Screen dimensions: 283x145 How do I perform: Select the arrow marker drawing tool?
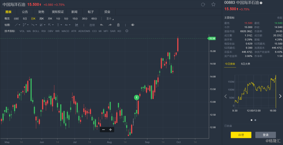[x=50, y=25]
